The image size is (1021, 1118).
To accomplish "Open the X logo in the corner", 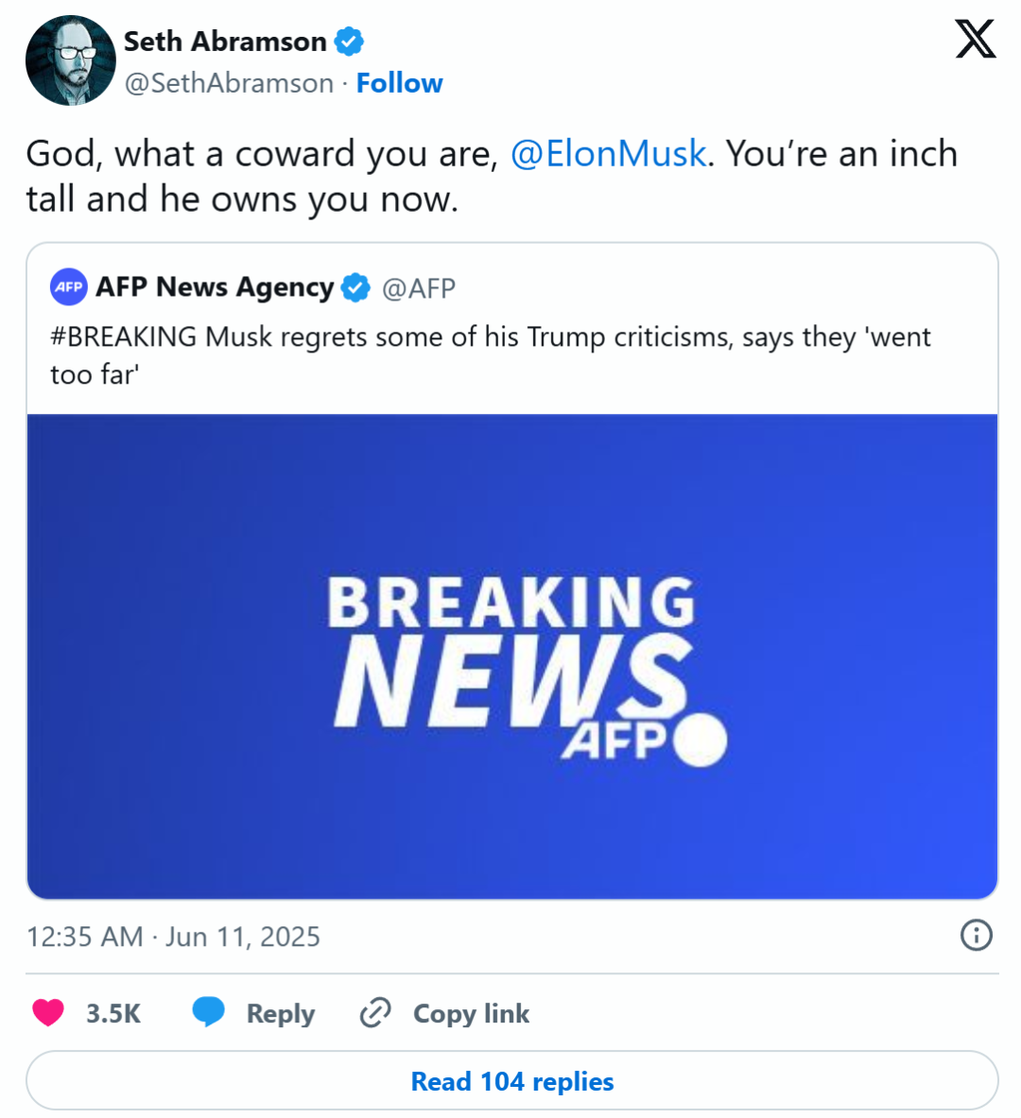I will pyautogui.click(x=976, y=39).
